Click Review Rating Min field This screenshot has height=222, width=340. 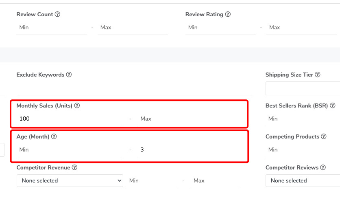click(220, 28)
